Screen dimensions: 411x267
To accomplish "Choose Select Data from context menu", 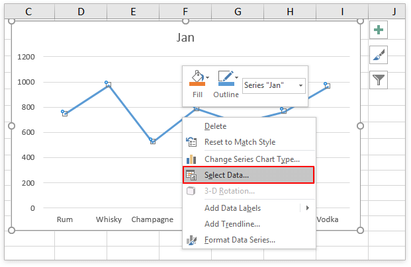I will click(x=227, y=175).
